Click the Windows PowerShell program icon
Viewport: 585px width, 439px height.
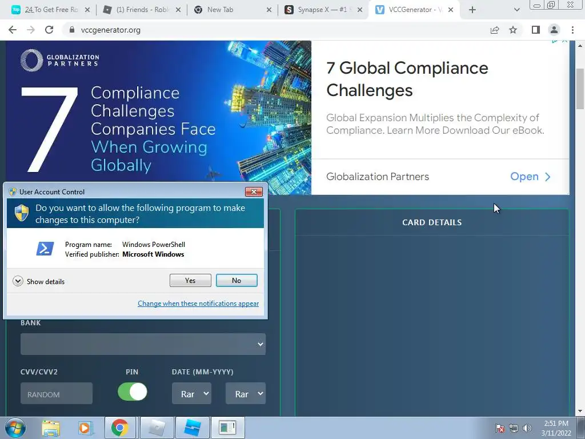tap(45, 249)
